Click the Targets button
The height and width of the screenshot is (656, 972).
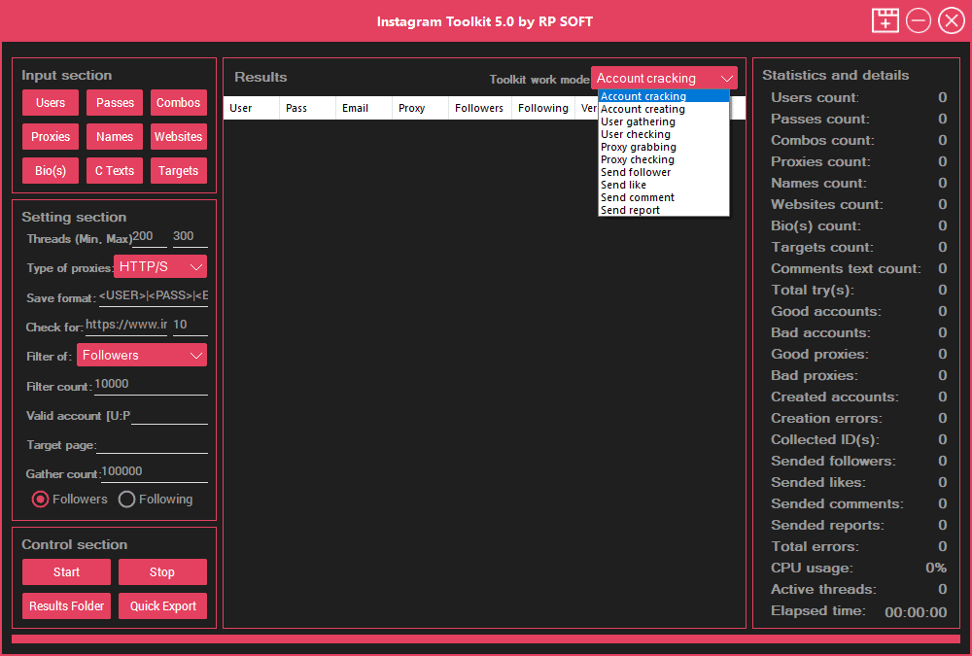[178, 170]
